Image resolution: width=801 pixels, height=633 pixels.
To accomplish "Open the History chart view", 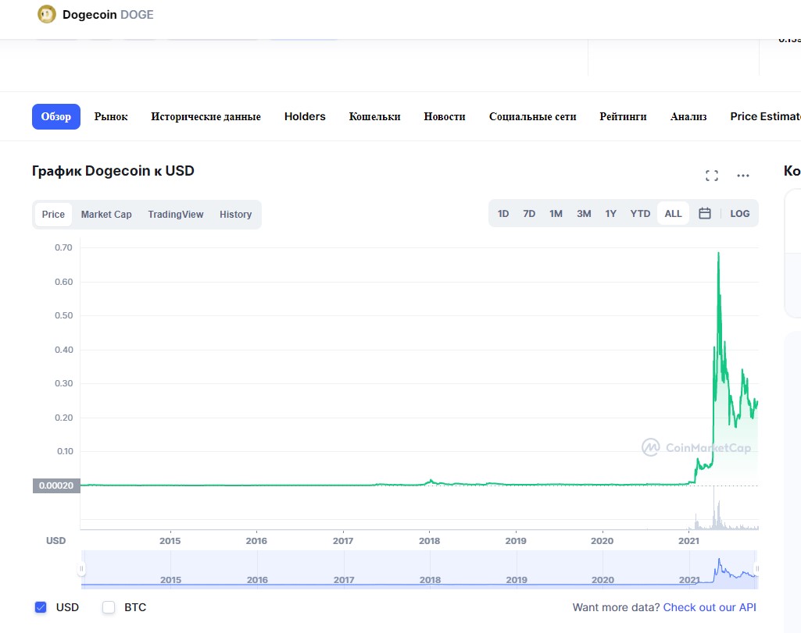I will [235, 214].
